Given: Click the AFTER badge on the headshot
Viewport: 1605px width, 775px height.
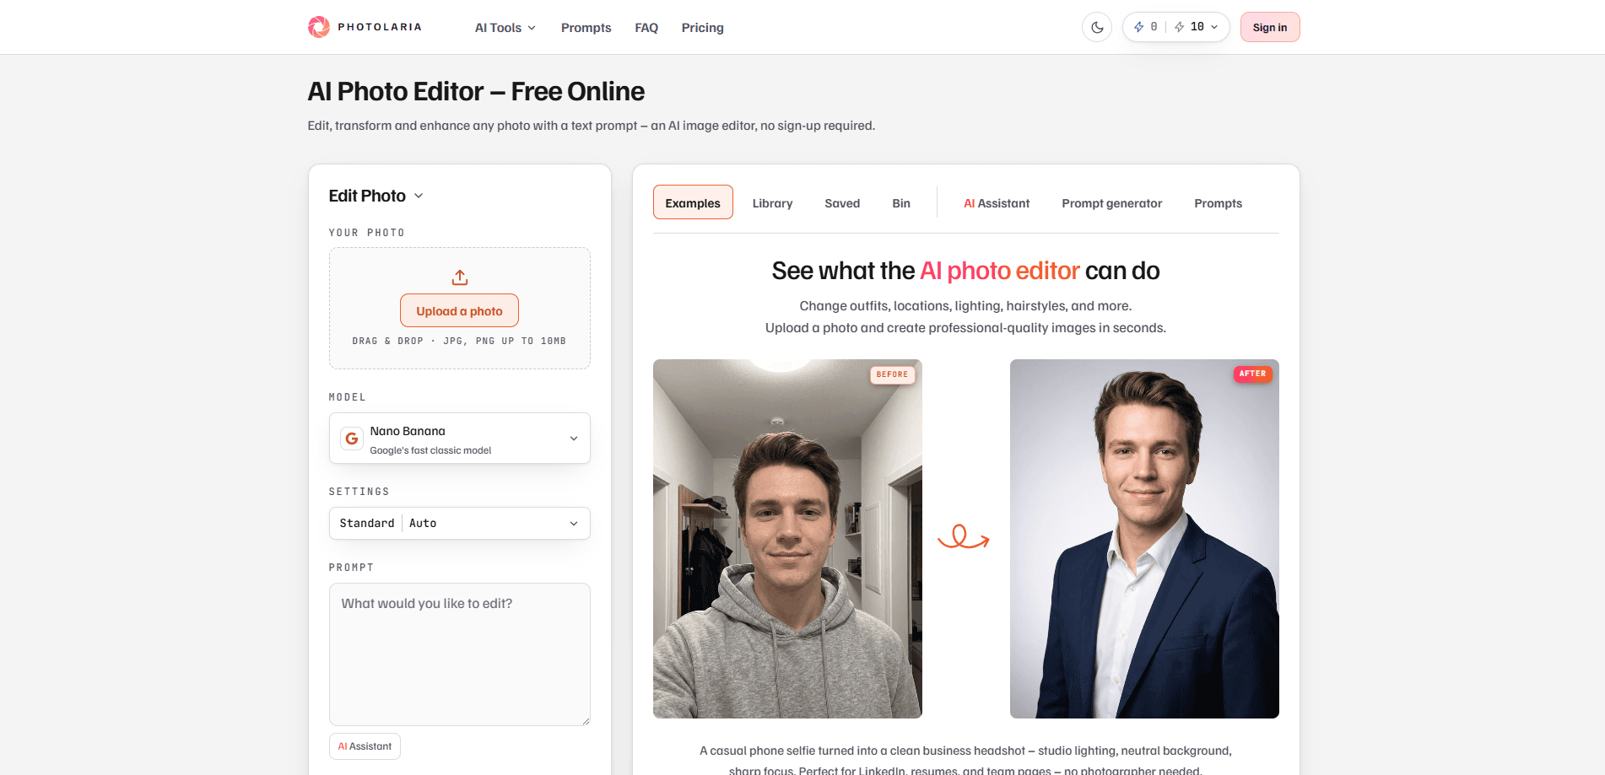Looking at the screenshot, I should [x=1253, y=374].
